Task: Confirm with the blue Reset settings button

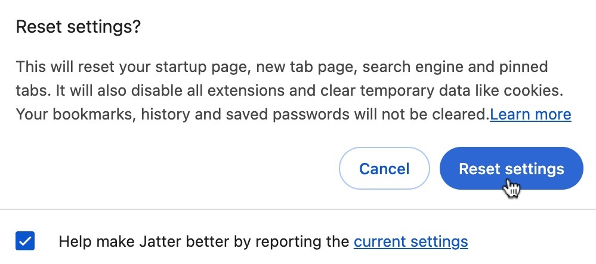Action: [x=511, y=168]
